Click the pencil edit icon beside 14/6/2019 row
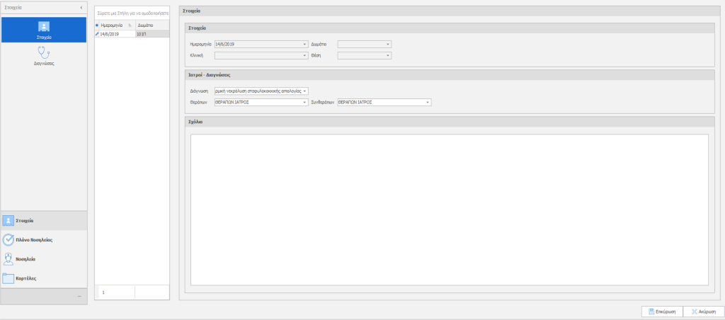 [x=97, y=33]
